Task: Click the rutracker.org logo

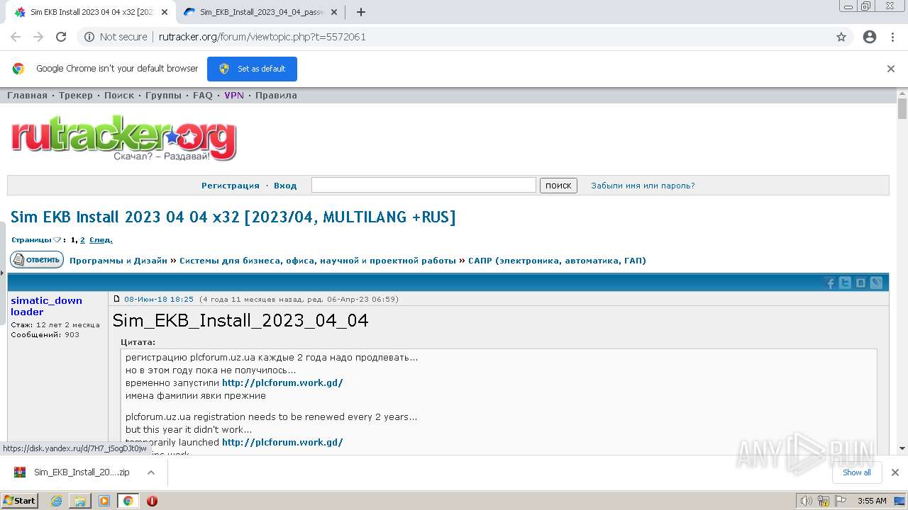Action: [123, 137]
